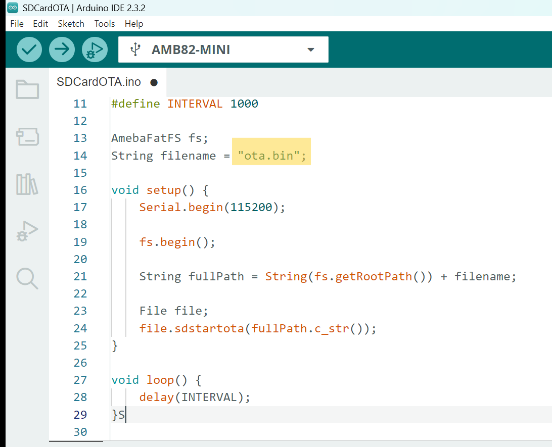
Task: Place cursor in the highlighted "ota.bin" string
Action: [269, 156]
